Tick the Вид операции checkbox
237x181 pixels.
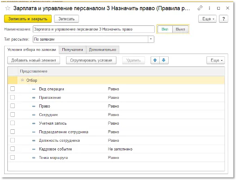coord(12,89)
